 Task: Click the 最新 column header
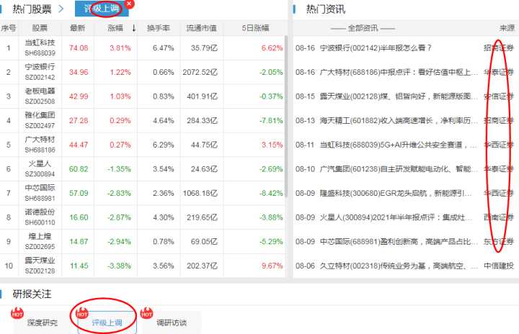point(77,28)
